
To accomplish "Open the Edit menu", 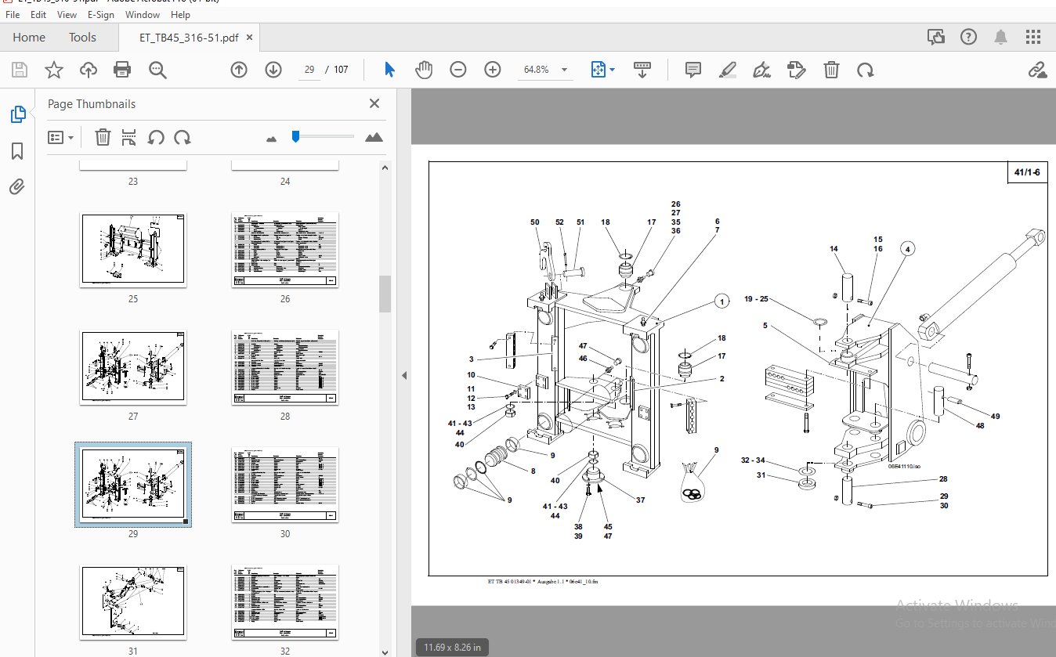I will [38, 15].
